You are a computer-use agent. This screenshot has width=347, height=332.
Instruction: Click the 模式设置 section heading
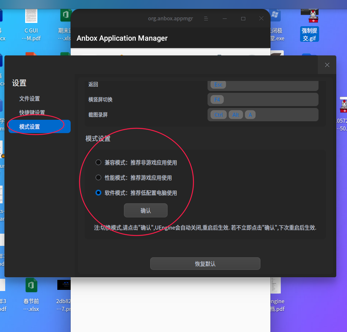click(98, 139)
